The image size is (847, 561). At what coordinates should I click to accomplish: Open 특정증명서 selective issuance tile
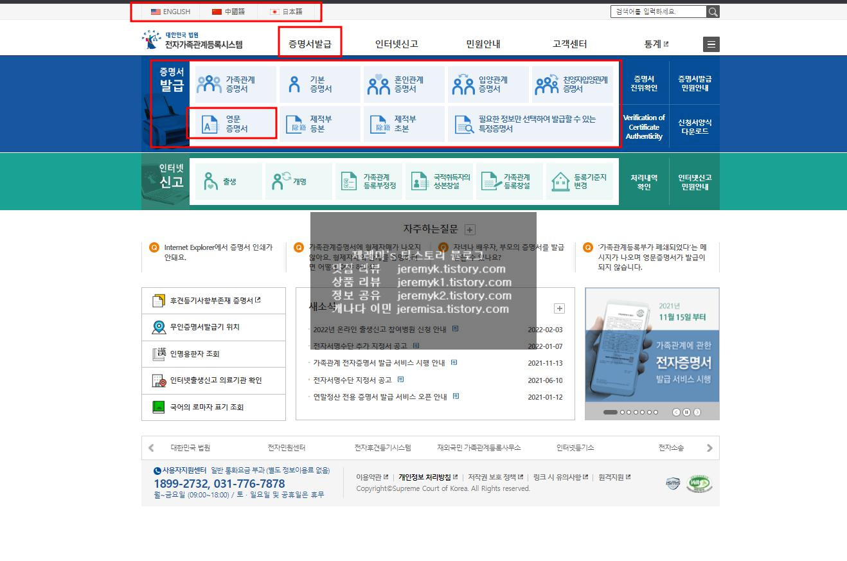click(x=530, y=124)
